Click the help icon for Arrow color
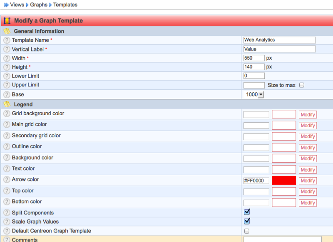Image resolution: width=333 pixels, height=242 pixels. point(7,180)
